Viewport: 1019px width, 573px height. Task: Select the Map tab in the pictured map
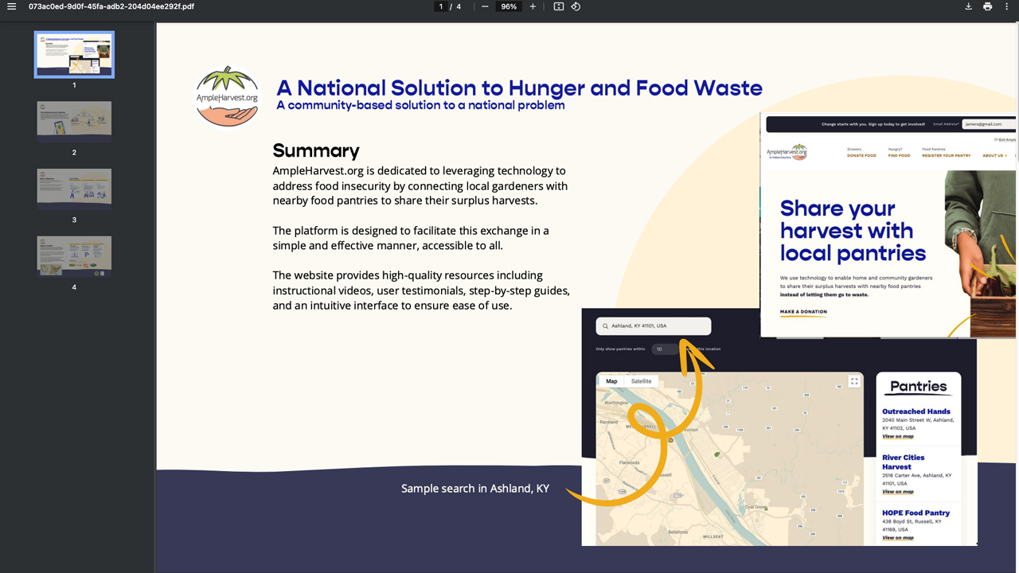[x=611, y=381]
